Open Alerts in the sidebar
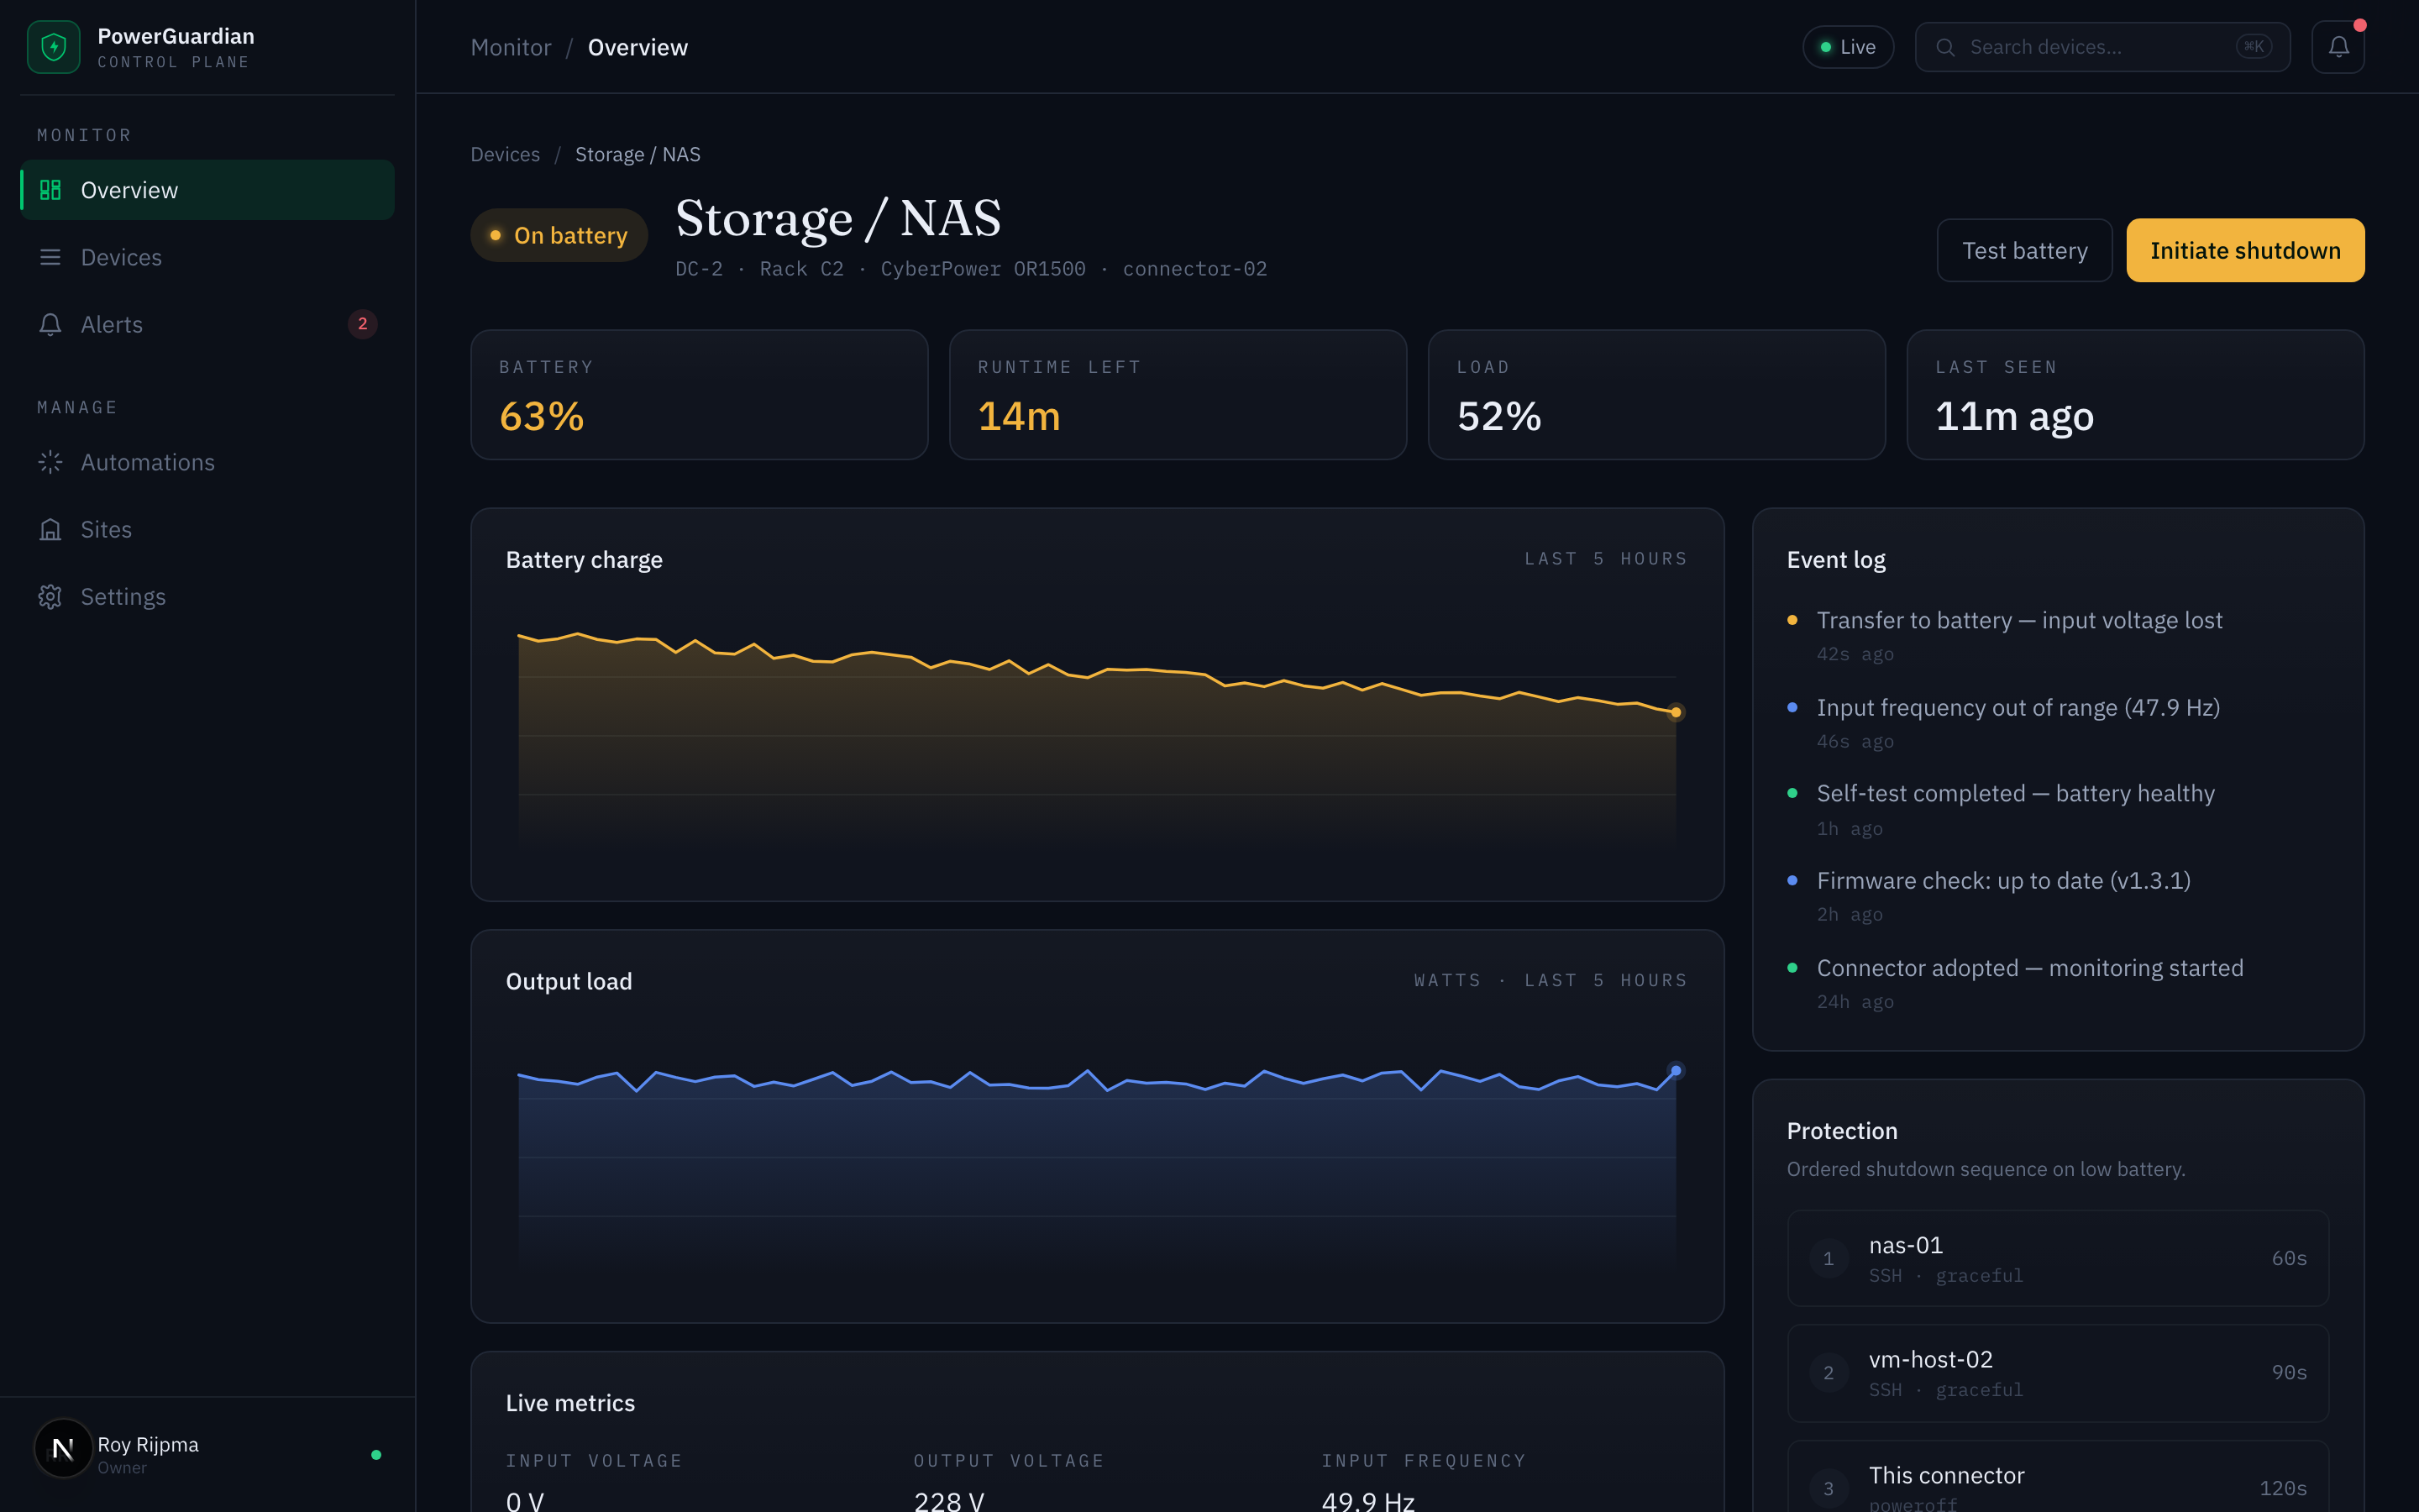The image size is (2419, 1512). point(207,324)
